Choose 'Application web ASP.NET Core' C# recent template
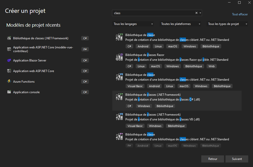The height and width of the screenshot is (167, 253). click(34, 71)
